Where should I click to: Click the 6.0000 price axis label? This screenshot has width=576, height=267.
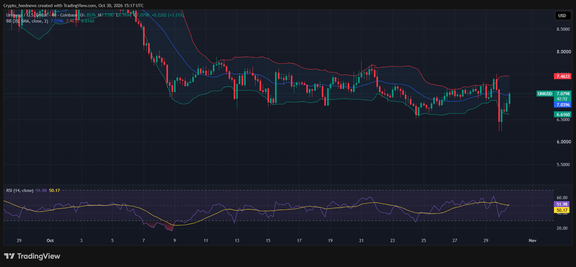[x=562, y=142]
